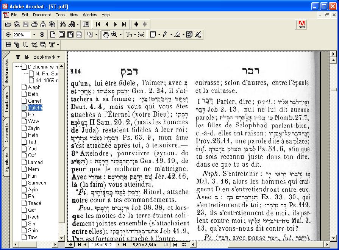Screen dimensions: 339x250
Task: Select the Graphics Select tool
Action: (x=141, y=34)
